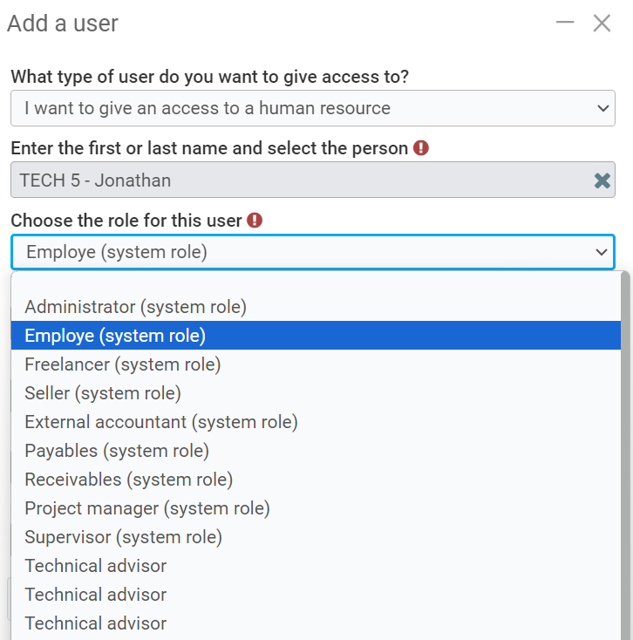Select Payables (system role) option
The image size is (633, 640).
[x=117, y=451]
